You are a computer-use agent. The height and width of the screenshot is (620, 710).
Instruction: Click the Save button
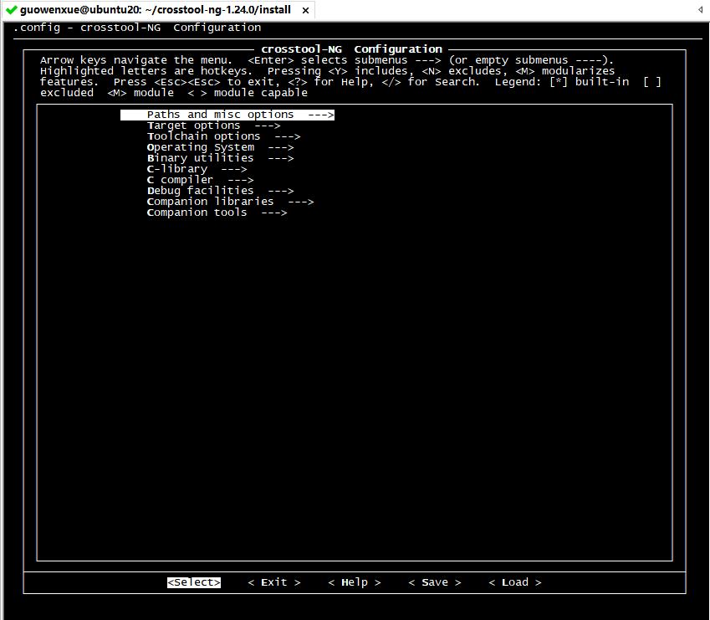435,582
